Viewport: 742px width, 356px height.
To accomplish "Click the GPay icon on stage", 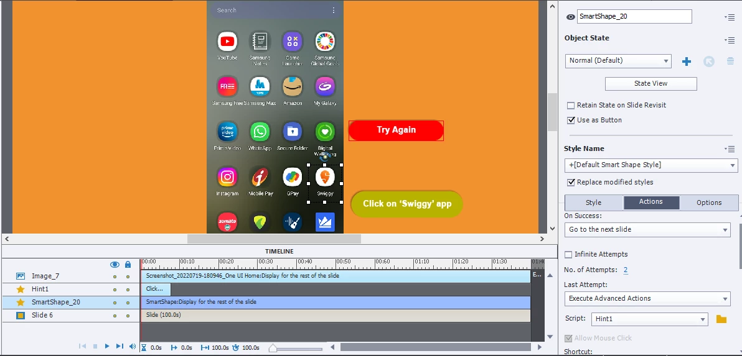I will coord(293,177).
